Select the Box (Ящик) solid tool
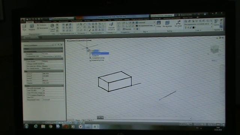Viewport: 240px width, 135px height. [x=24, y=27]
